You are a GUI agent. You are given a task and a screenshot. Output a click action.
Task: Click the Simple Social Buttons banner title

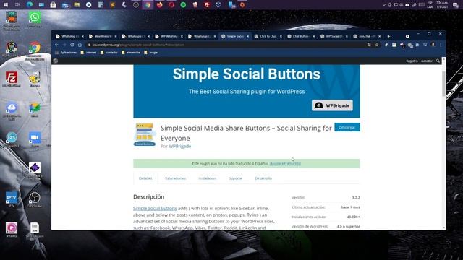tap(246, 74)
